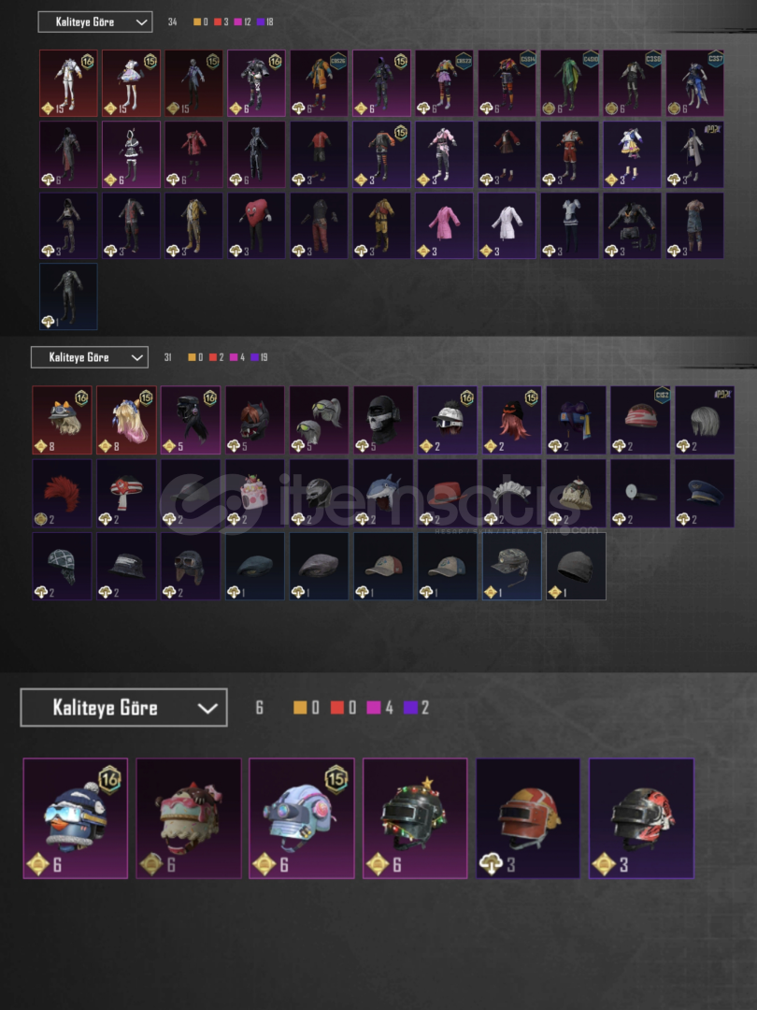Select the Christmas lights helmet with star

415,818
